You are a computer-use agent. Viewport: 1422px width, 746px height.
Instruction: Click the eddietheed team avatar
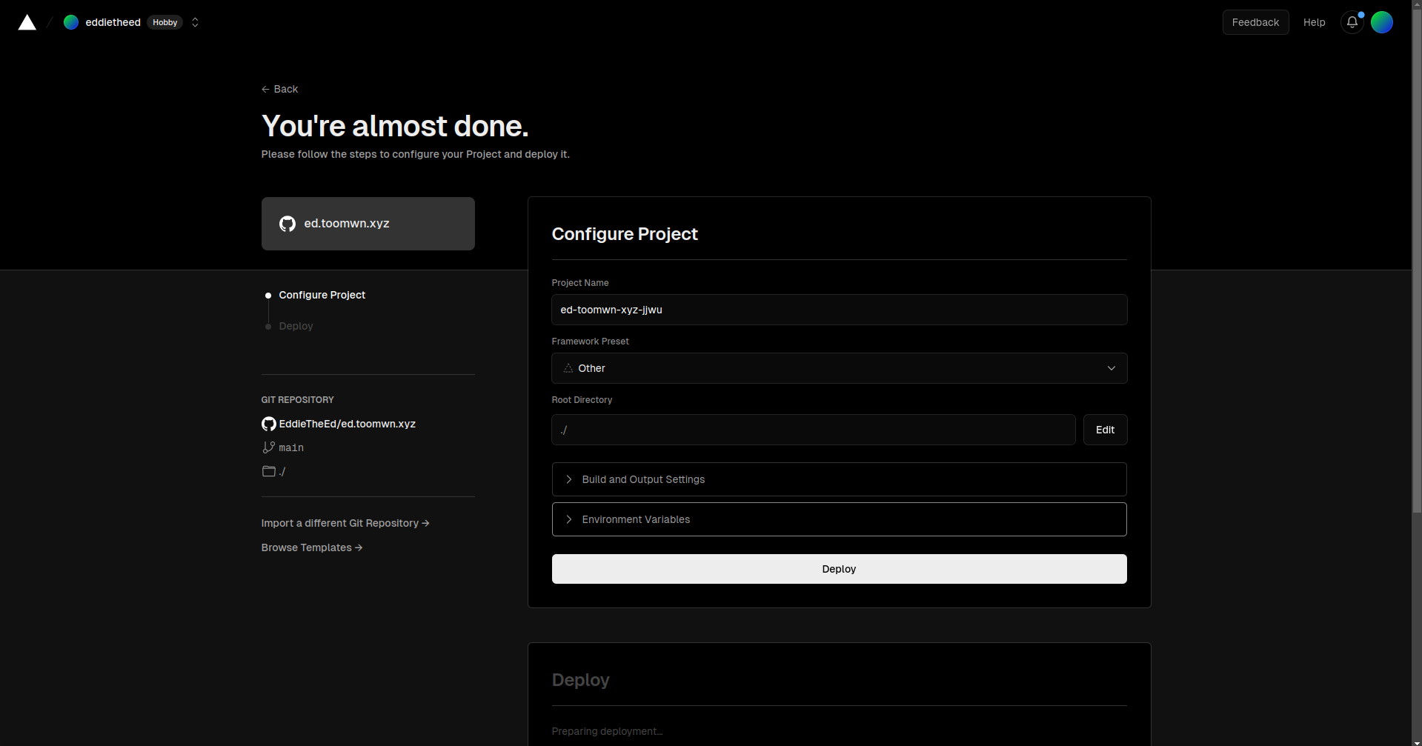pyautogui.click(x=71, y=22)
